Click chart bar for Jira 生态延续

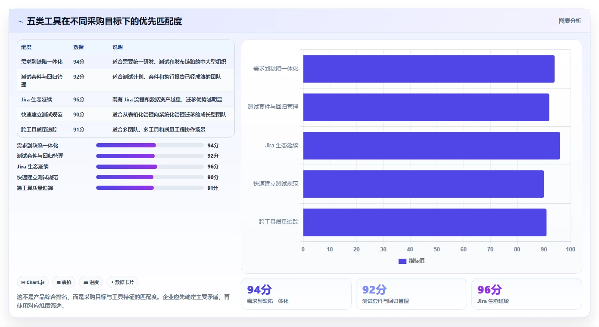pos(431,146)
